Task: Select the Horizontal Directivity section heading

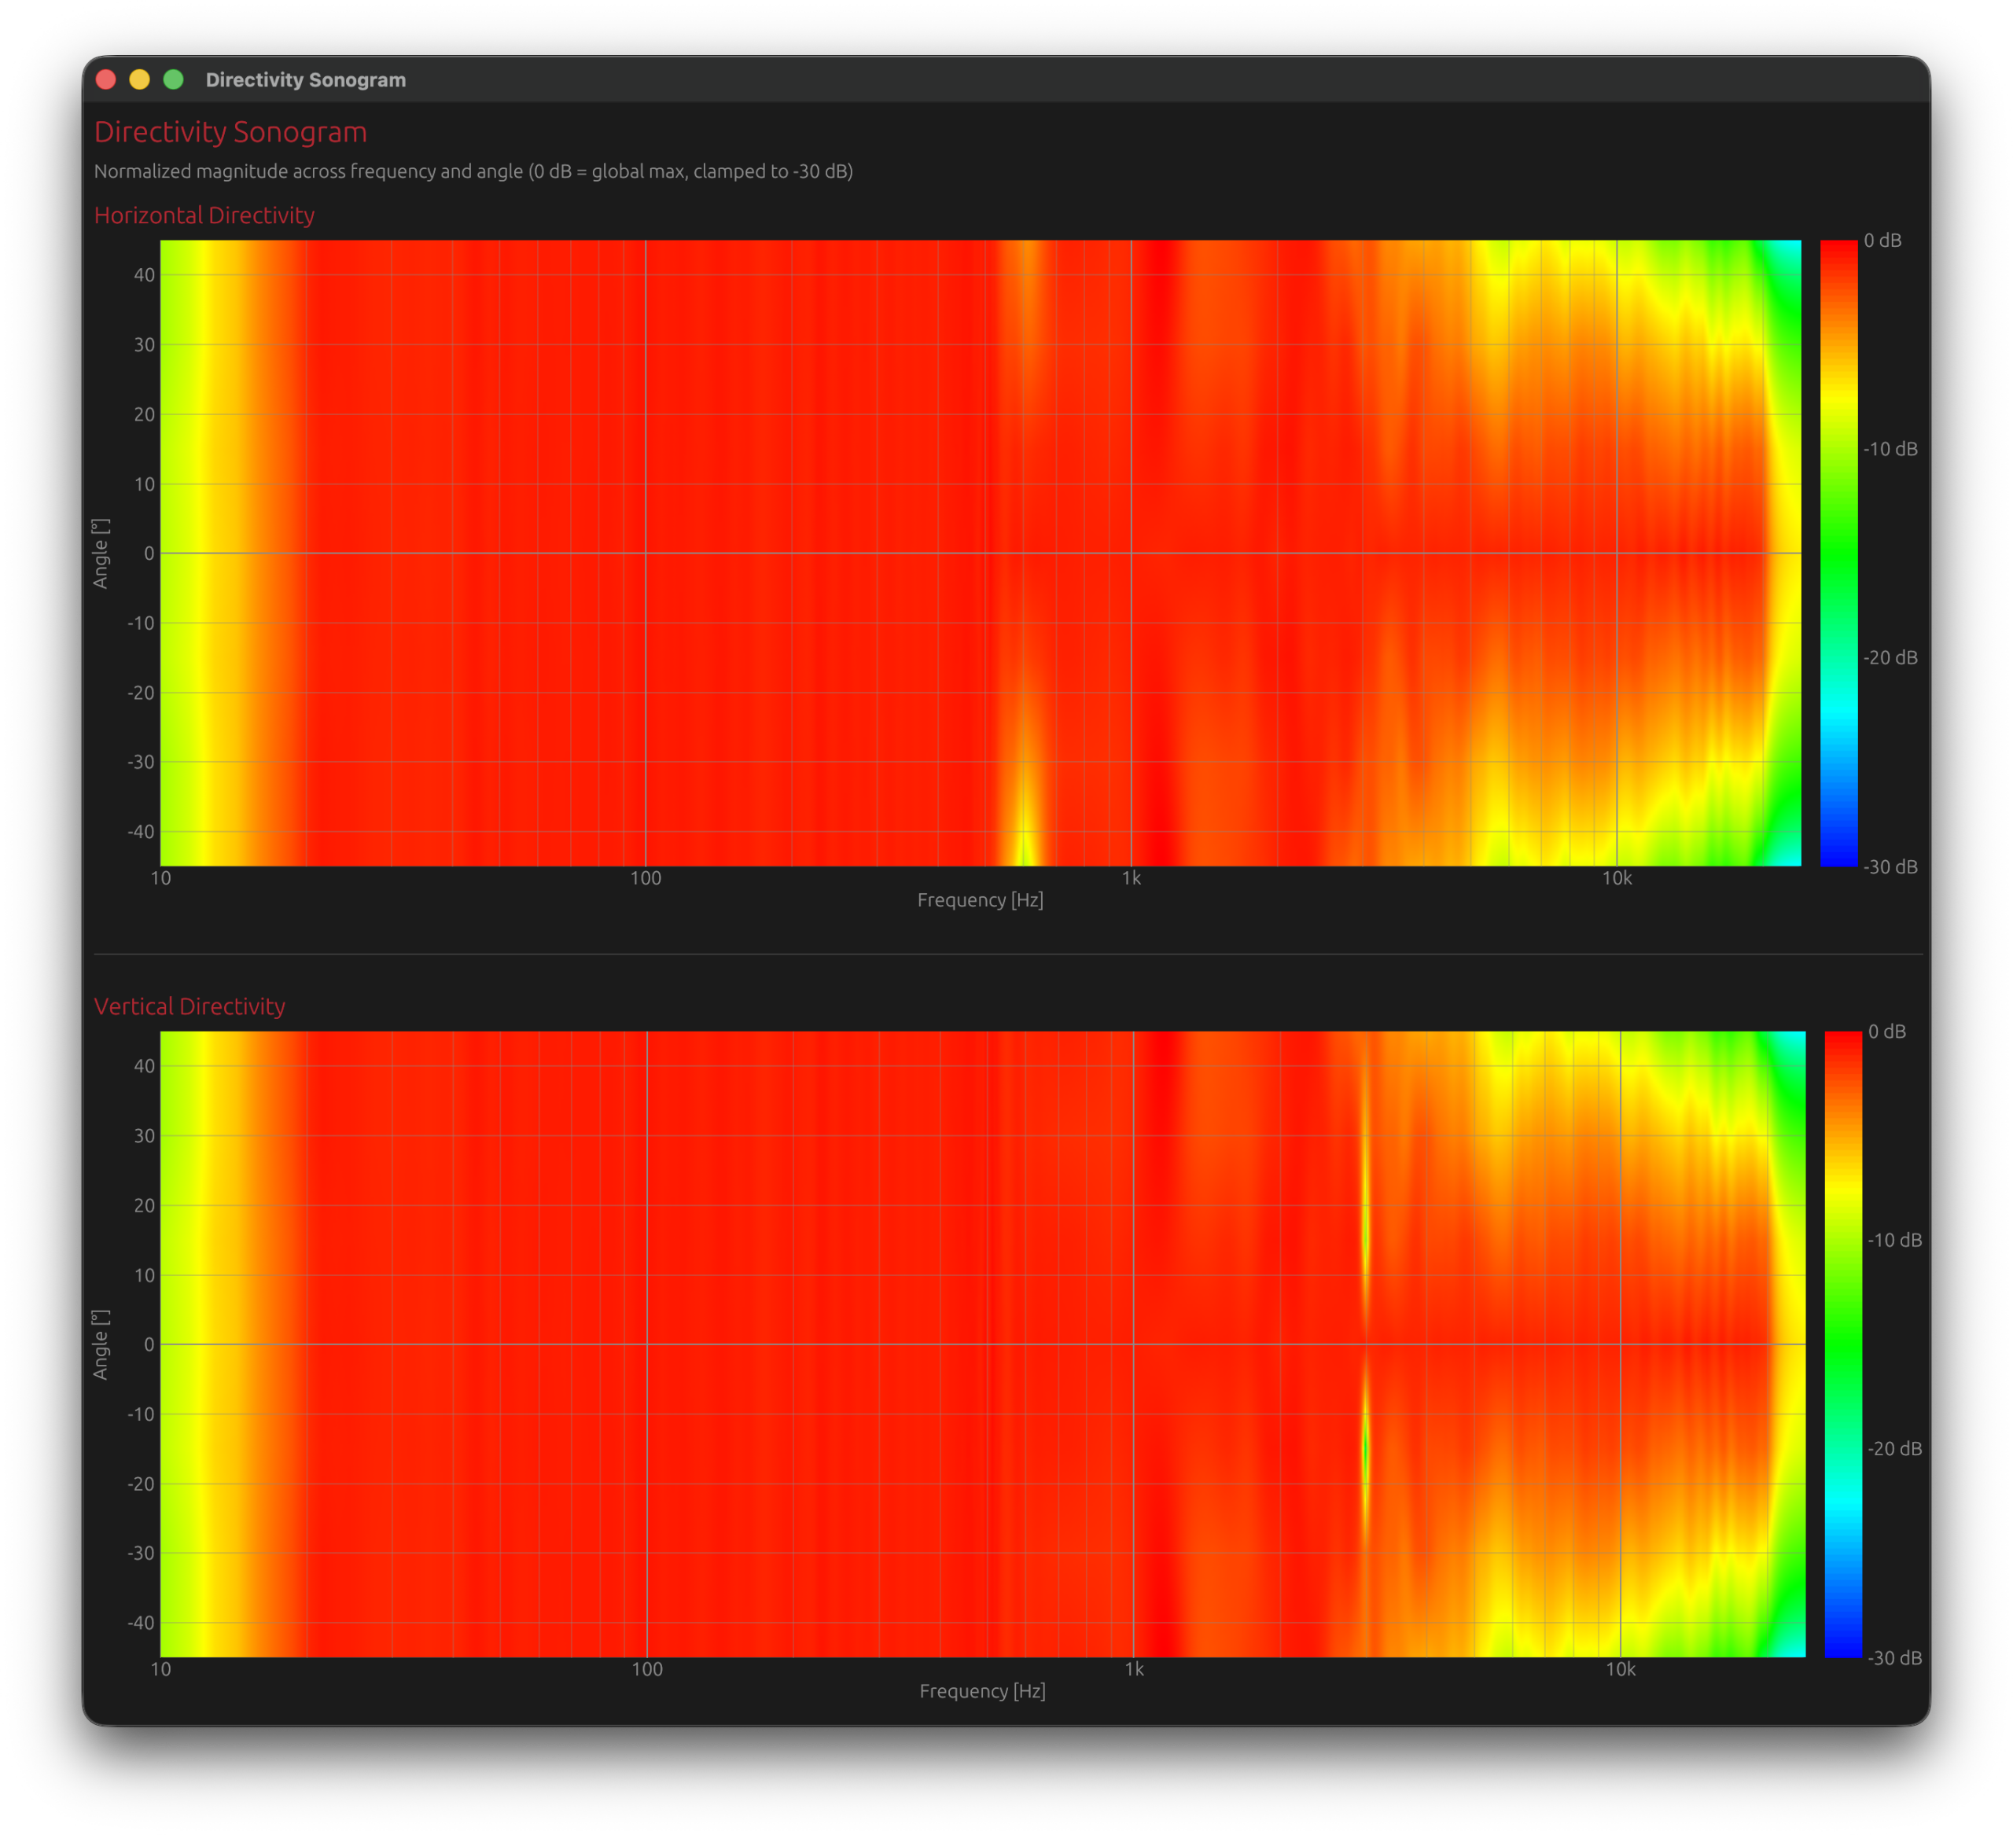Action: (204, 215)
